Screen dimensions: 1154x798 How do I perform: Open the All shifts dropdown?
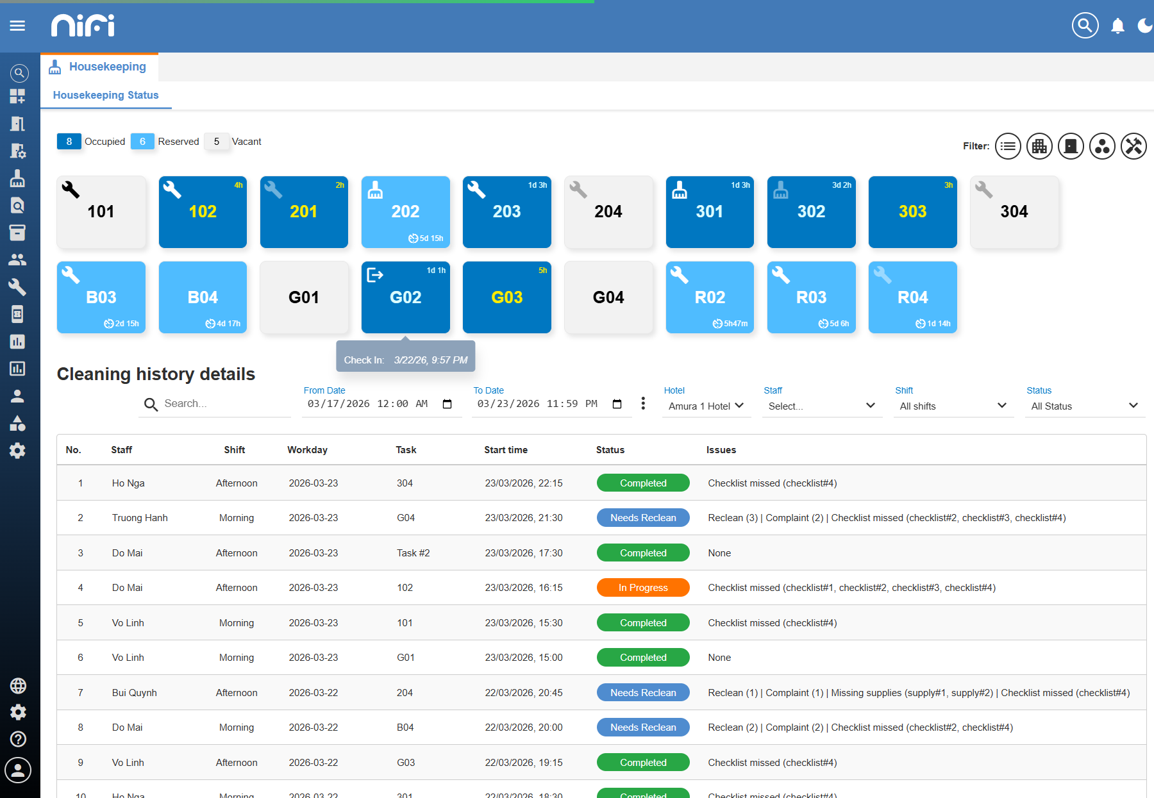click(x=953, y=406)
